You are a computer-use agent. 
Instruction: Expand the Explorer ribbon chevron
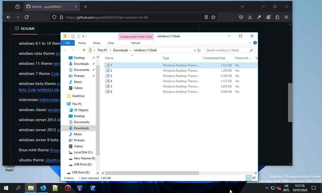(x=250, y=43)
